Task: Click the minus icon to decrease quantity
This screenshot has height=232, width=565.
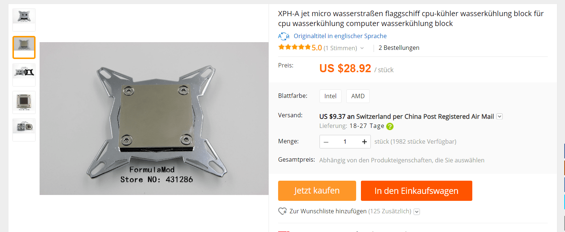Action: coord(326,142)
